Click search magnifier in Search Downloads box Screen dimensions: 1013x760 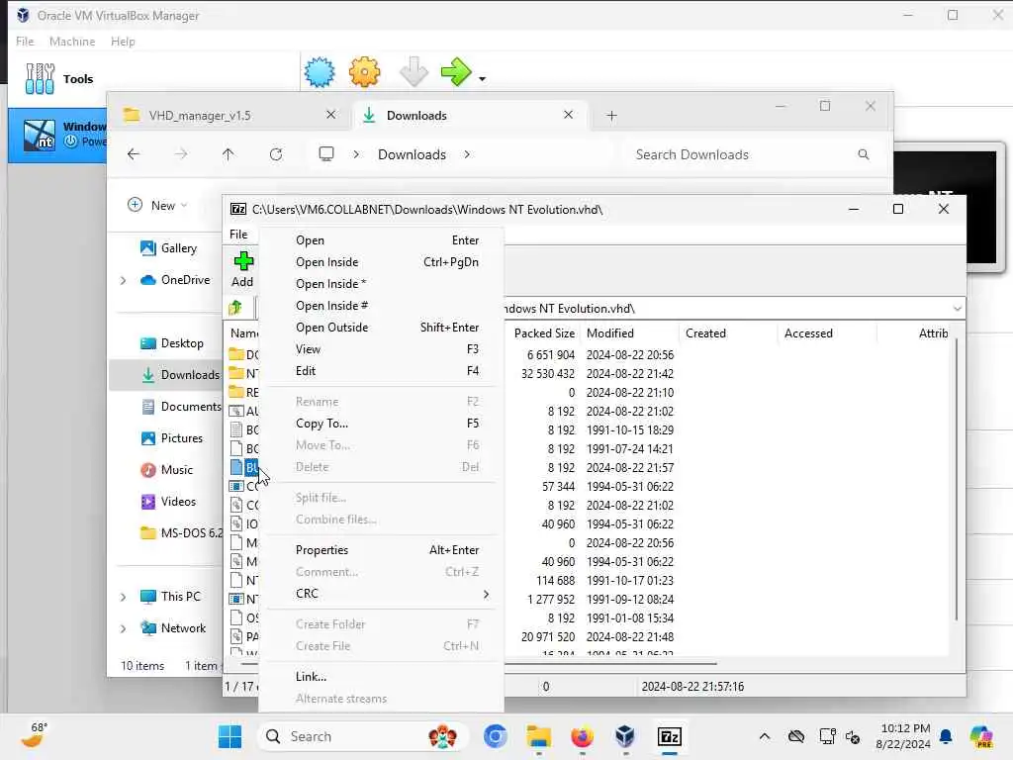click(863, 154)
